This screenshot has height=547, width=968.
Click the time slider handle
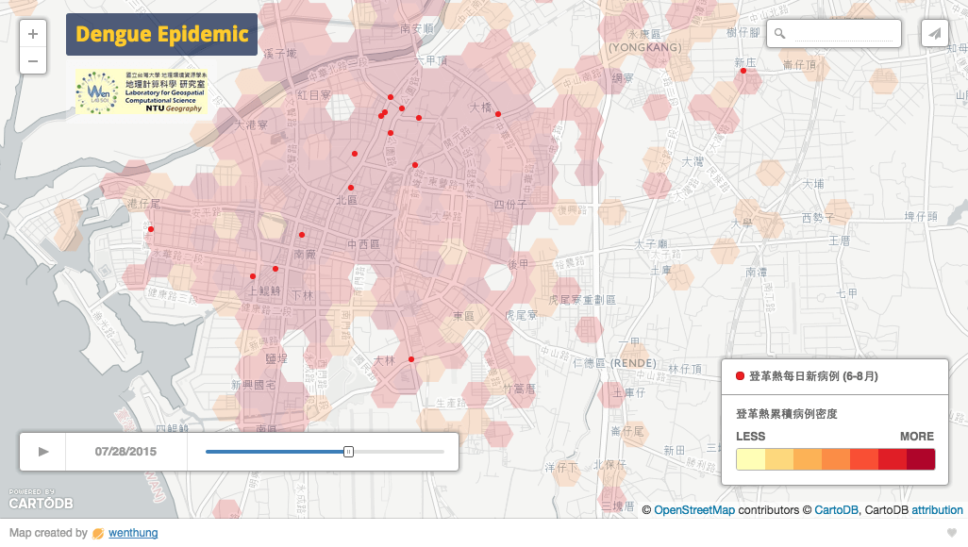pos(348,452)
